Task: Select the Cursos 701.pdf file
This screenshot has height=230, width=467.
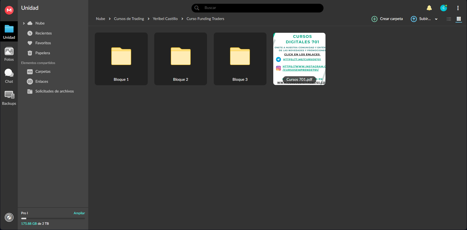Action: pos(299,59)
